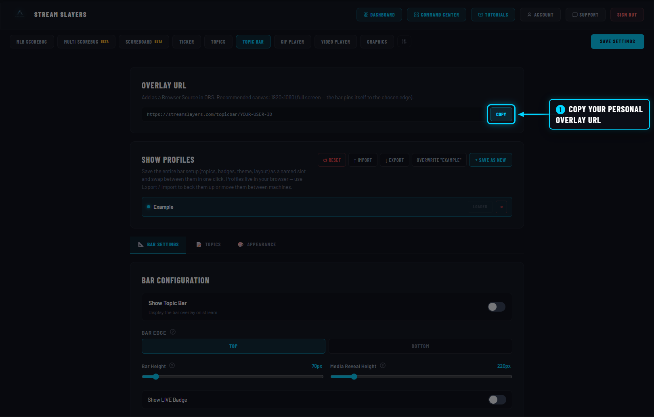
Task: Open the Graphics tab
Action: [377, 42]
